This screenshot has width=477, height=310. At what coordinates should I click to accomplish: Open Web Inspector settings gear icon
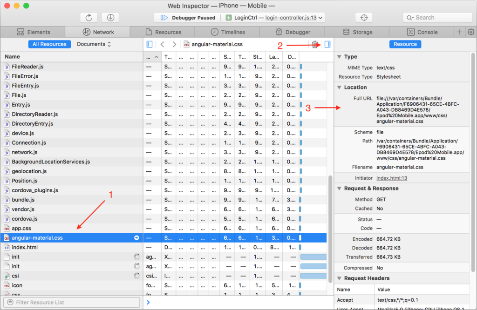[470, 32]
